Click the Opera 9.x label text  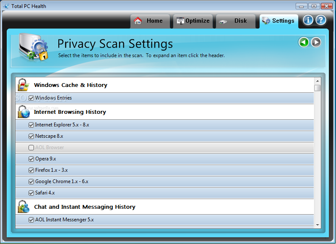(x=45, y=159)
